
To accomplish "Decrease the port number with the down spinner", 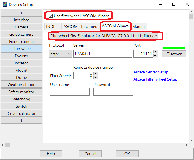I will [156, 56].
